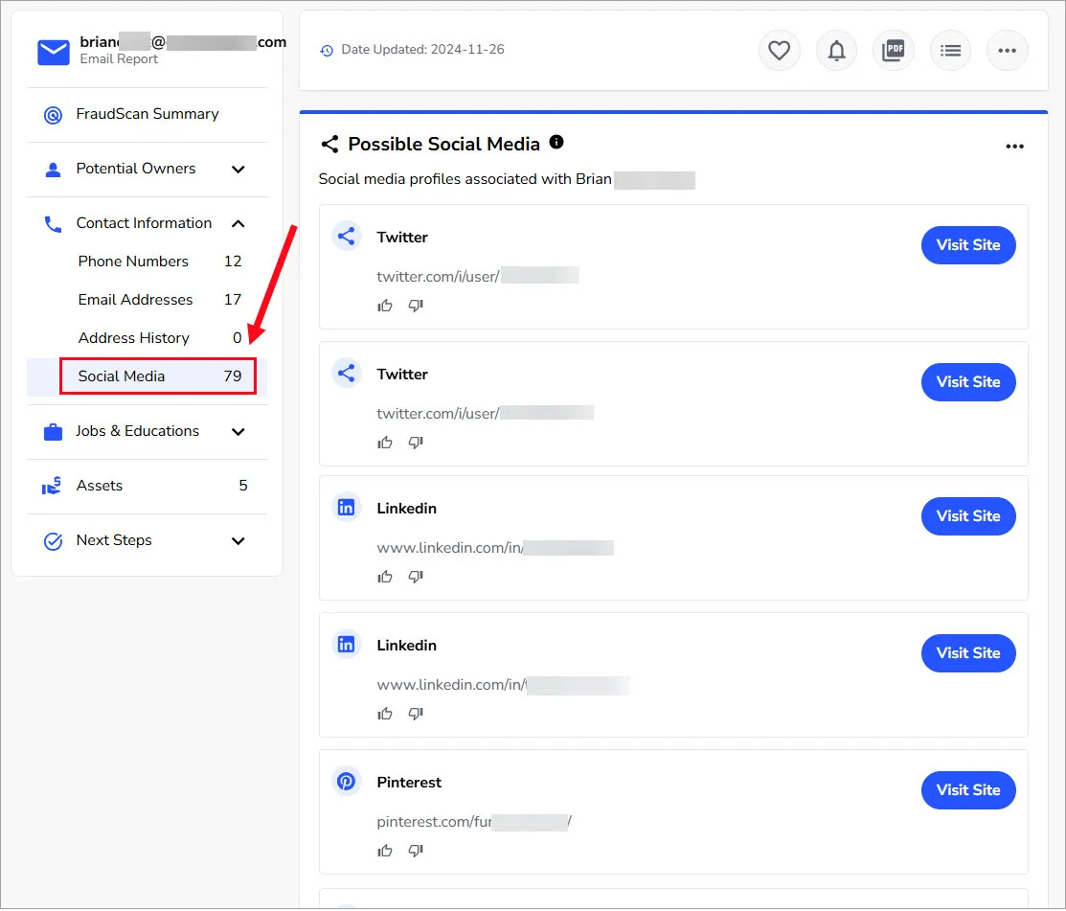Give a thumbs up to the first Twitter result

point(385,305)
